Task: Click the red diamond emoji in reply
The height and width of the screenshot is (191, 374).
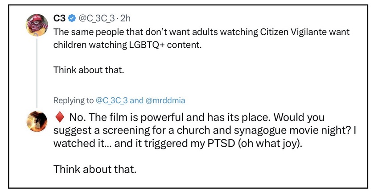Action: 60,117
